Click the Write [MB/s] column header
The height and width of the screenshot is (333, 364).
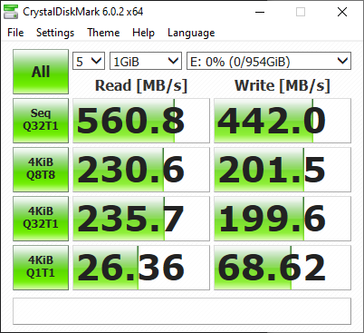pos(283,85)
